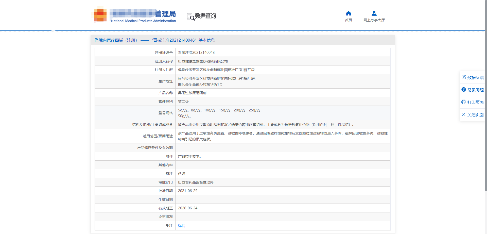Click 山西省药品监督管理局 approval department cell
Screen dimensions: 487x234
point(196,182)
